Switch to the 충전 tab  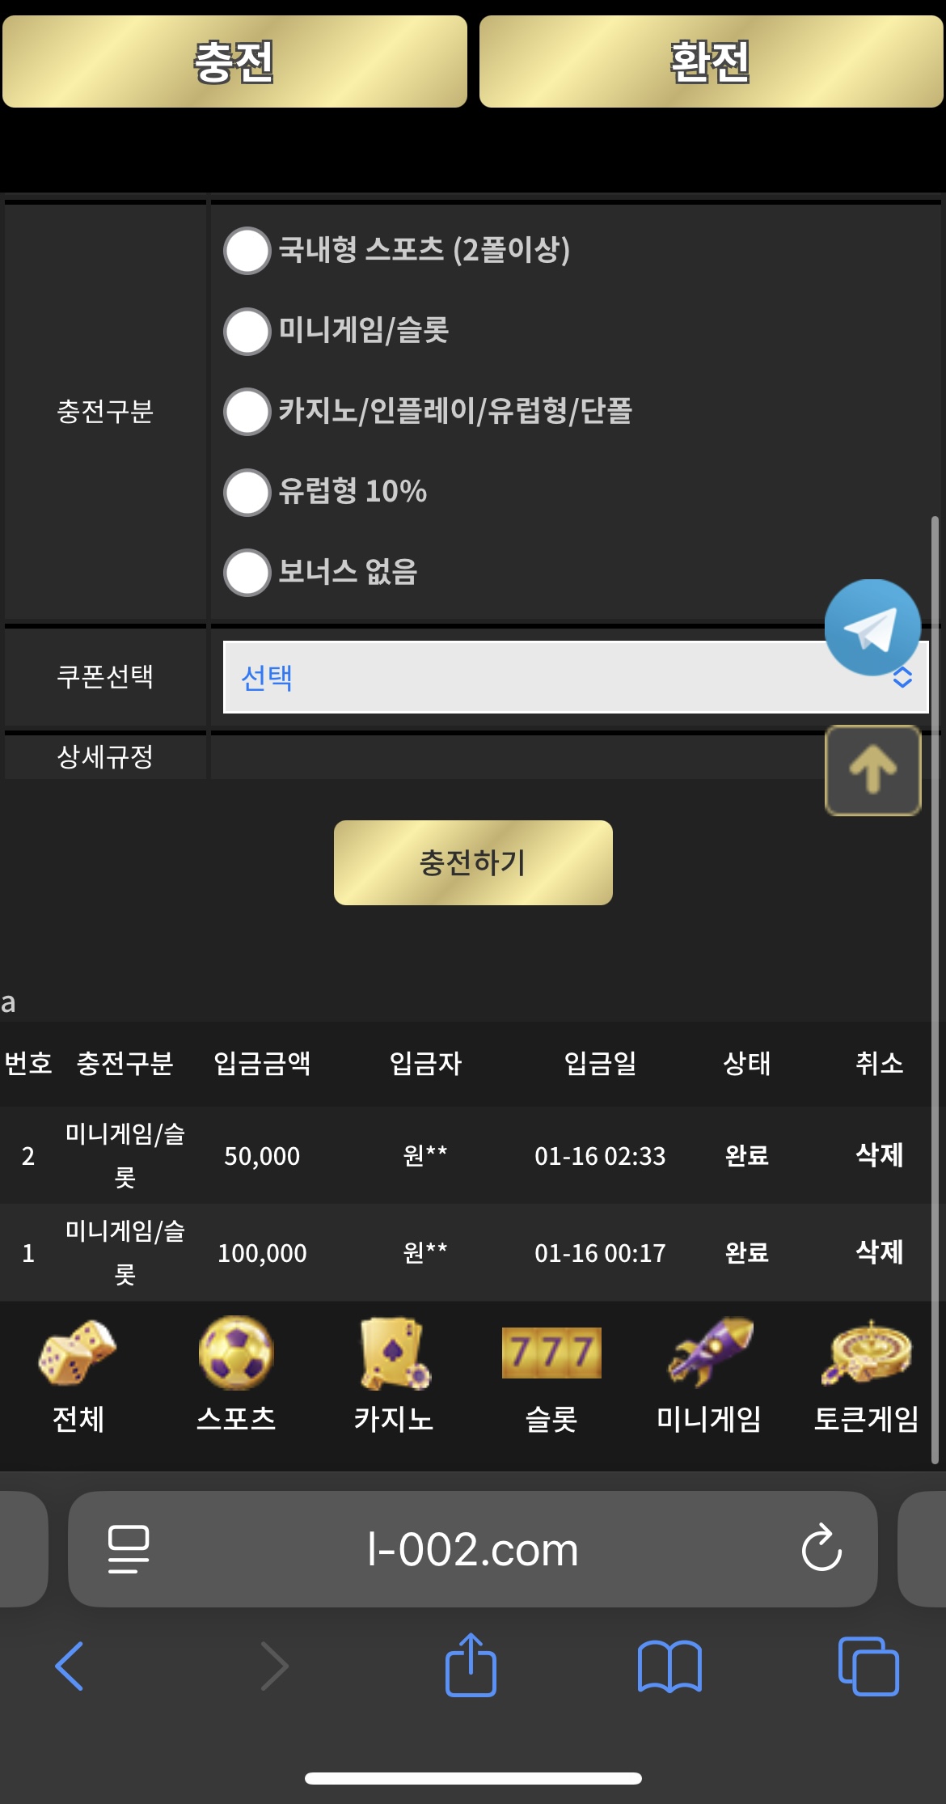pos(234,62)
